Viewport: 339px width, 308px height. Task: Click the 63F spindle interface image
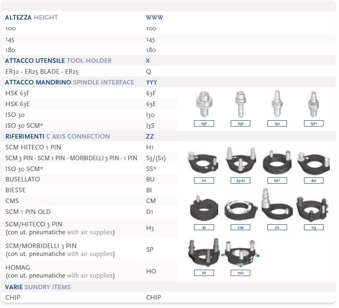(x=204, y=106)
